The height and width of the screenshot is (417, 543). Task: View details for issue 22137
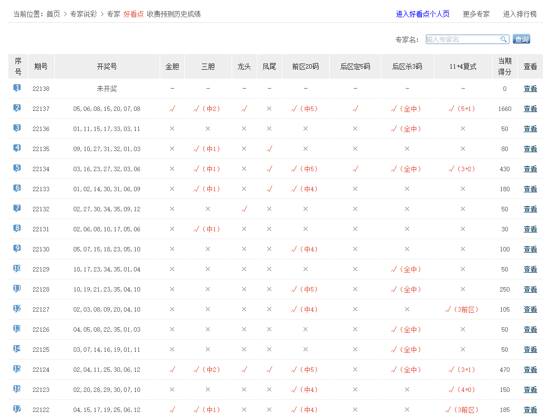coord(530,109)
